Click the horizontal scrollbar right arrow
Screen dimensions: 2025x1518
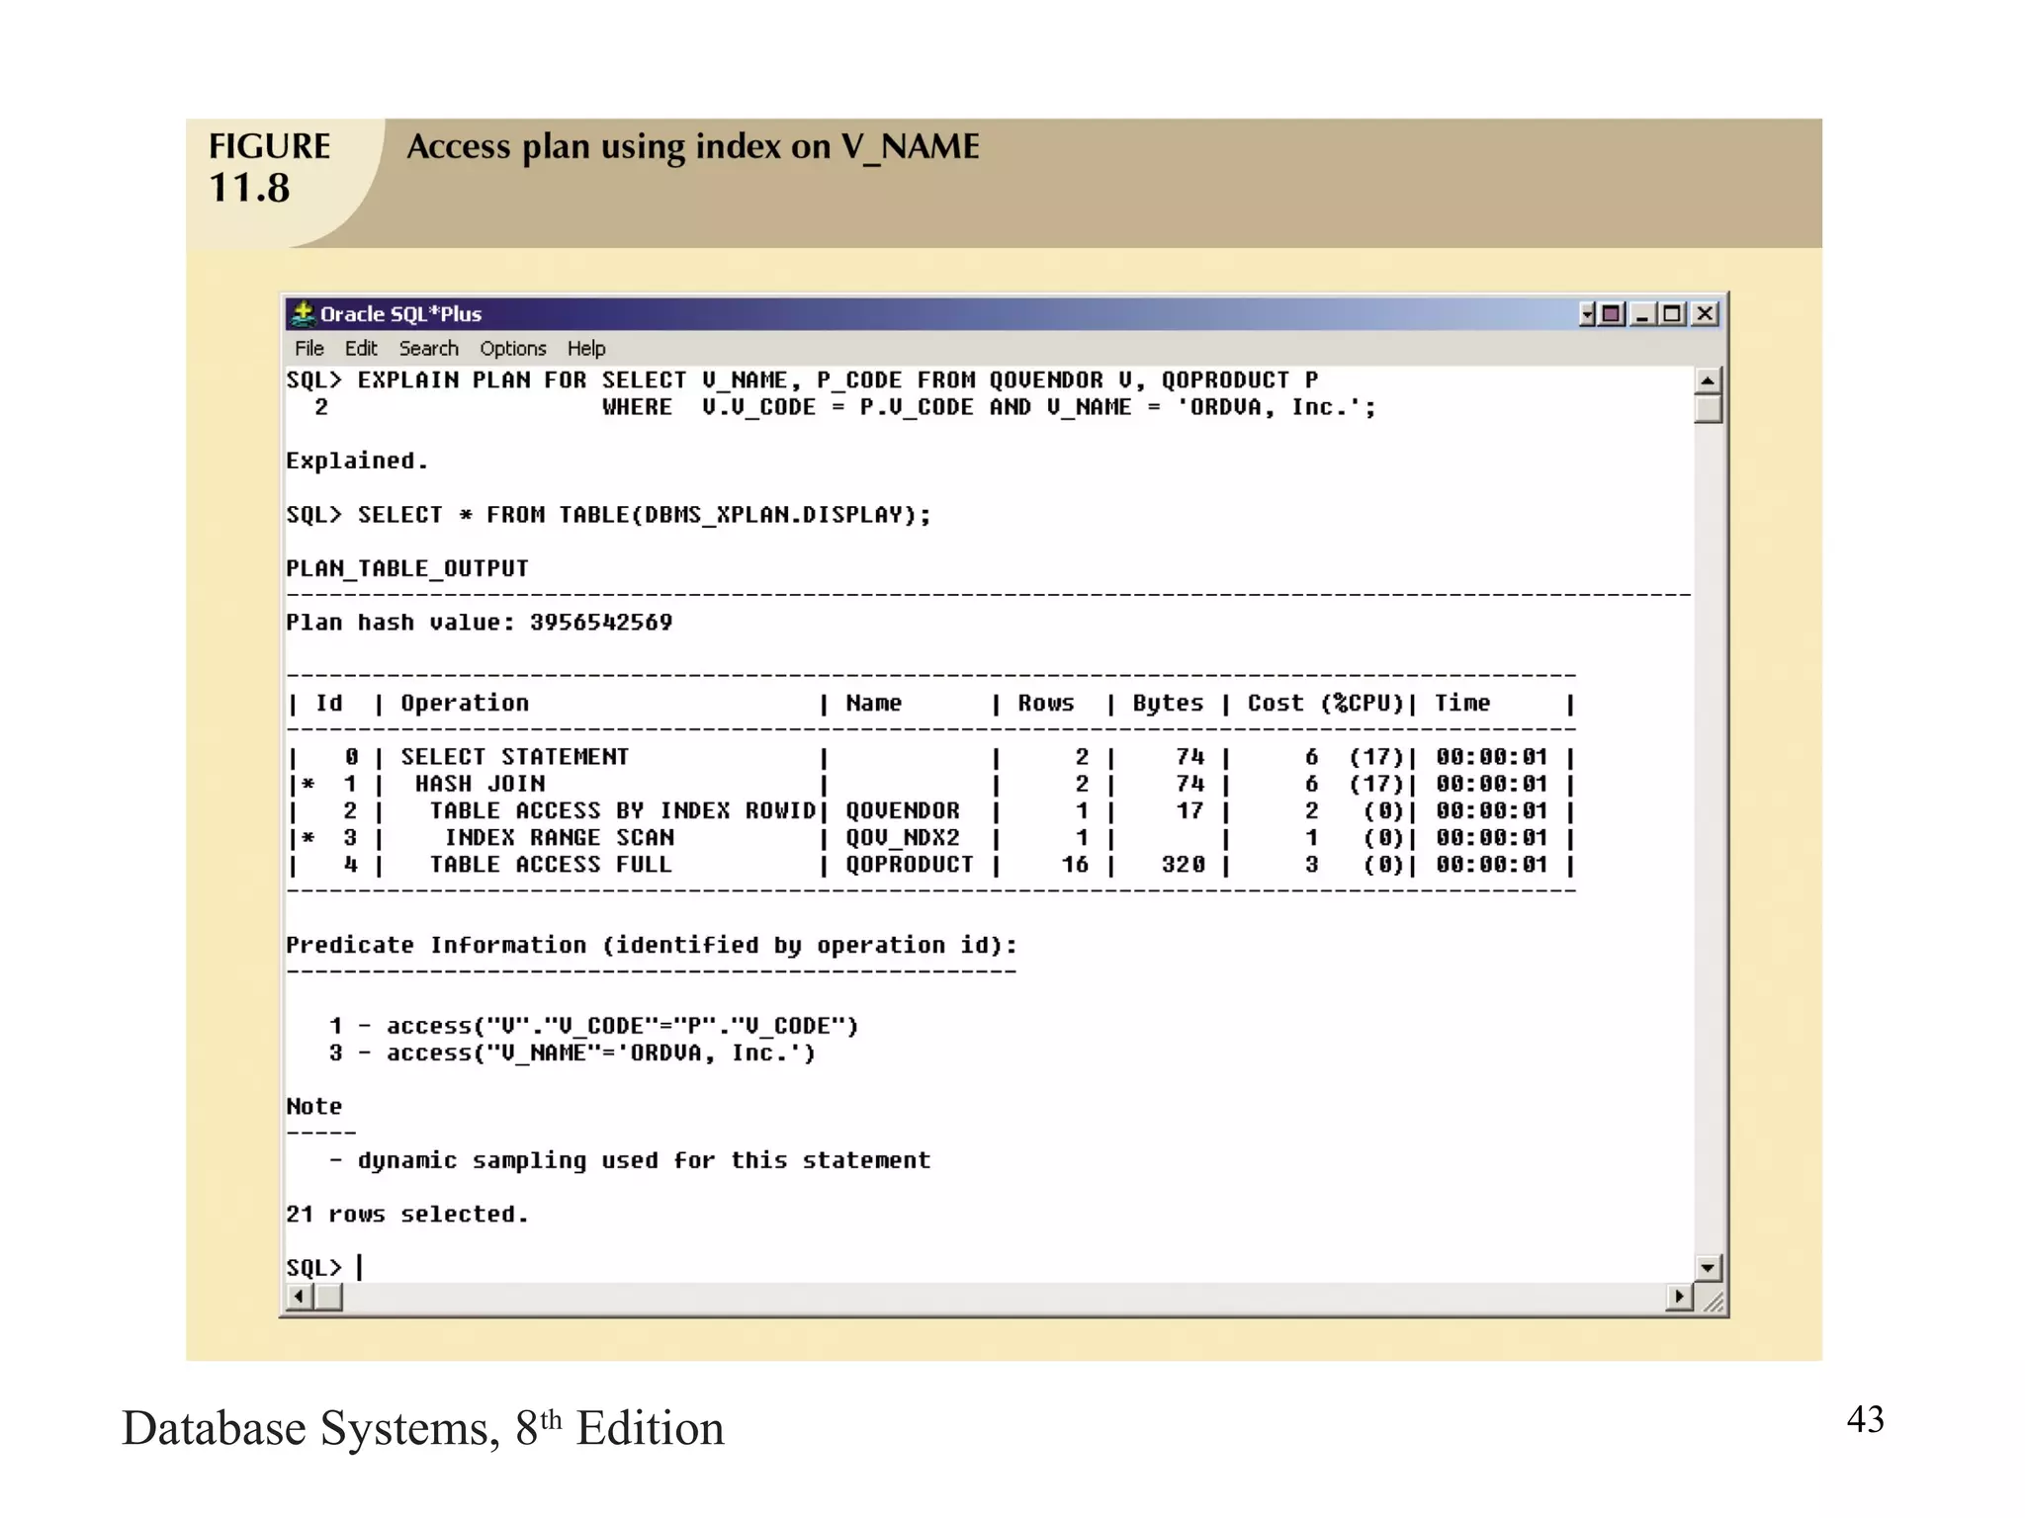point(1678,1296)
